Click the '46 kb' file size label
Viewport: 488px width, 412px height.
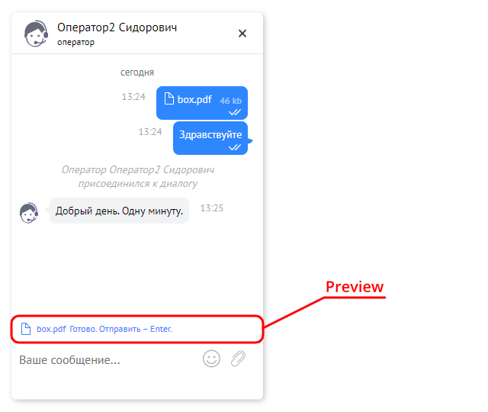pos(230,101)
